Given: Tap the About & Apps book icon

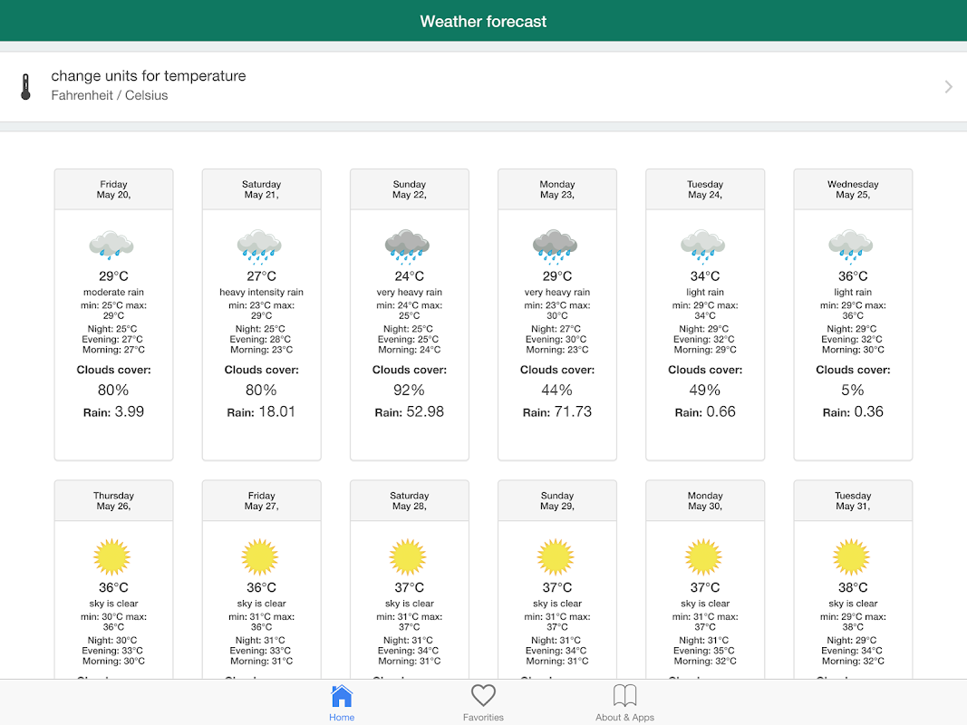Looking at the screenshot, I should 624,695.
